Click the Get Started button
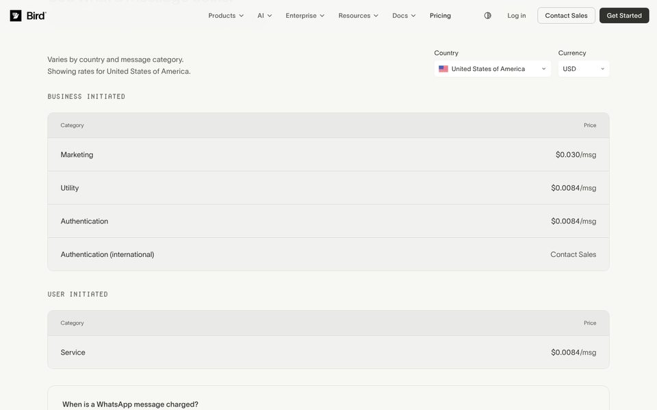This screenshot has width=657, height=410. 624,16
